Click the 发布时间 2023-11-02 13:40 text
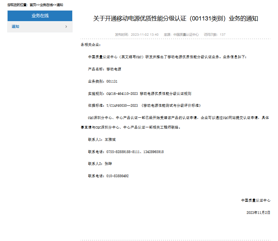278x241 pixels. tap(137, 35)
